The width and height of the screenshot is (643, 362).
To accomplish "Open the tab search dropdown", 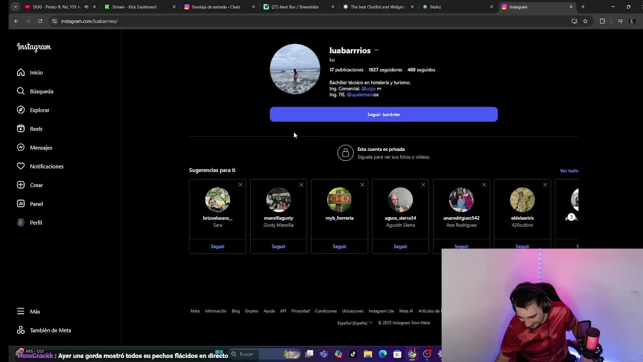I will [16, 7].
